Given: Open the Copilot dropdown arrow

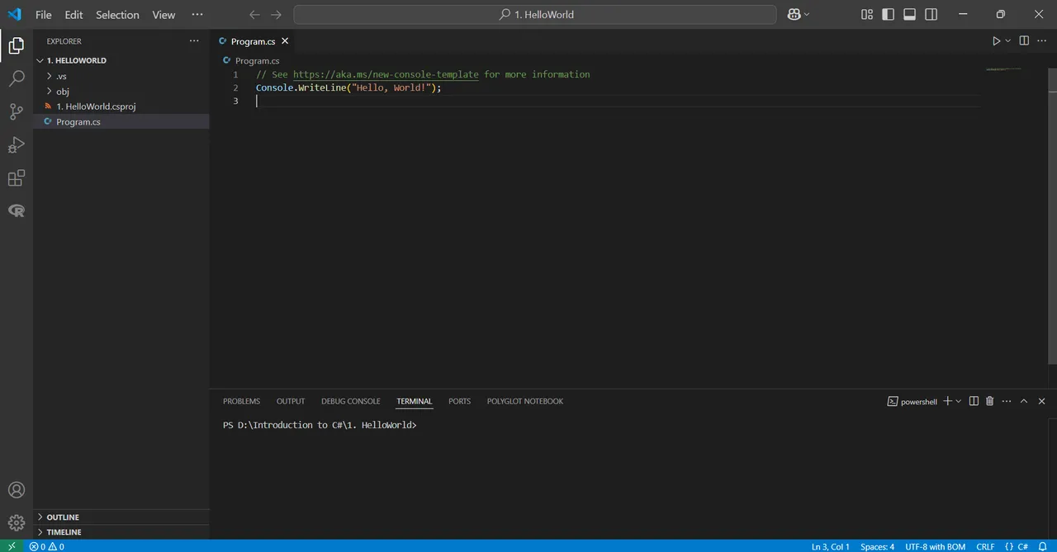Looking at the screenshot, I should click(x=807, y=15).
